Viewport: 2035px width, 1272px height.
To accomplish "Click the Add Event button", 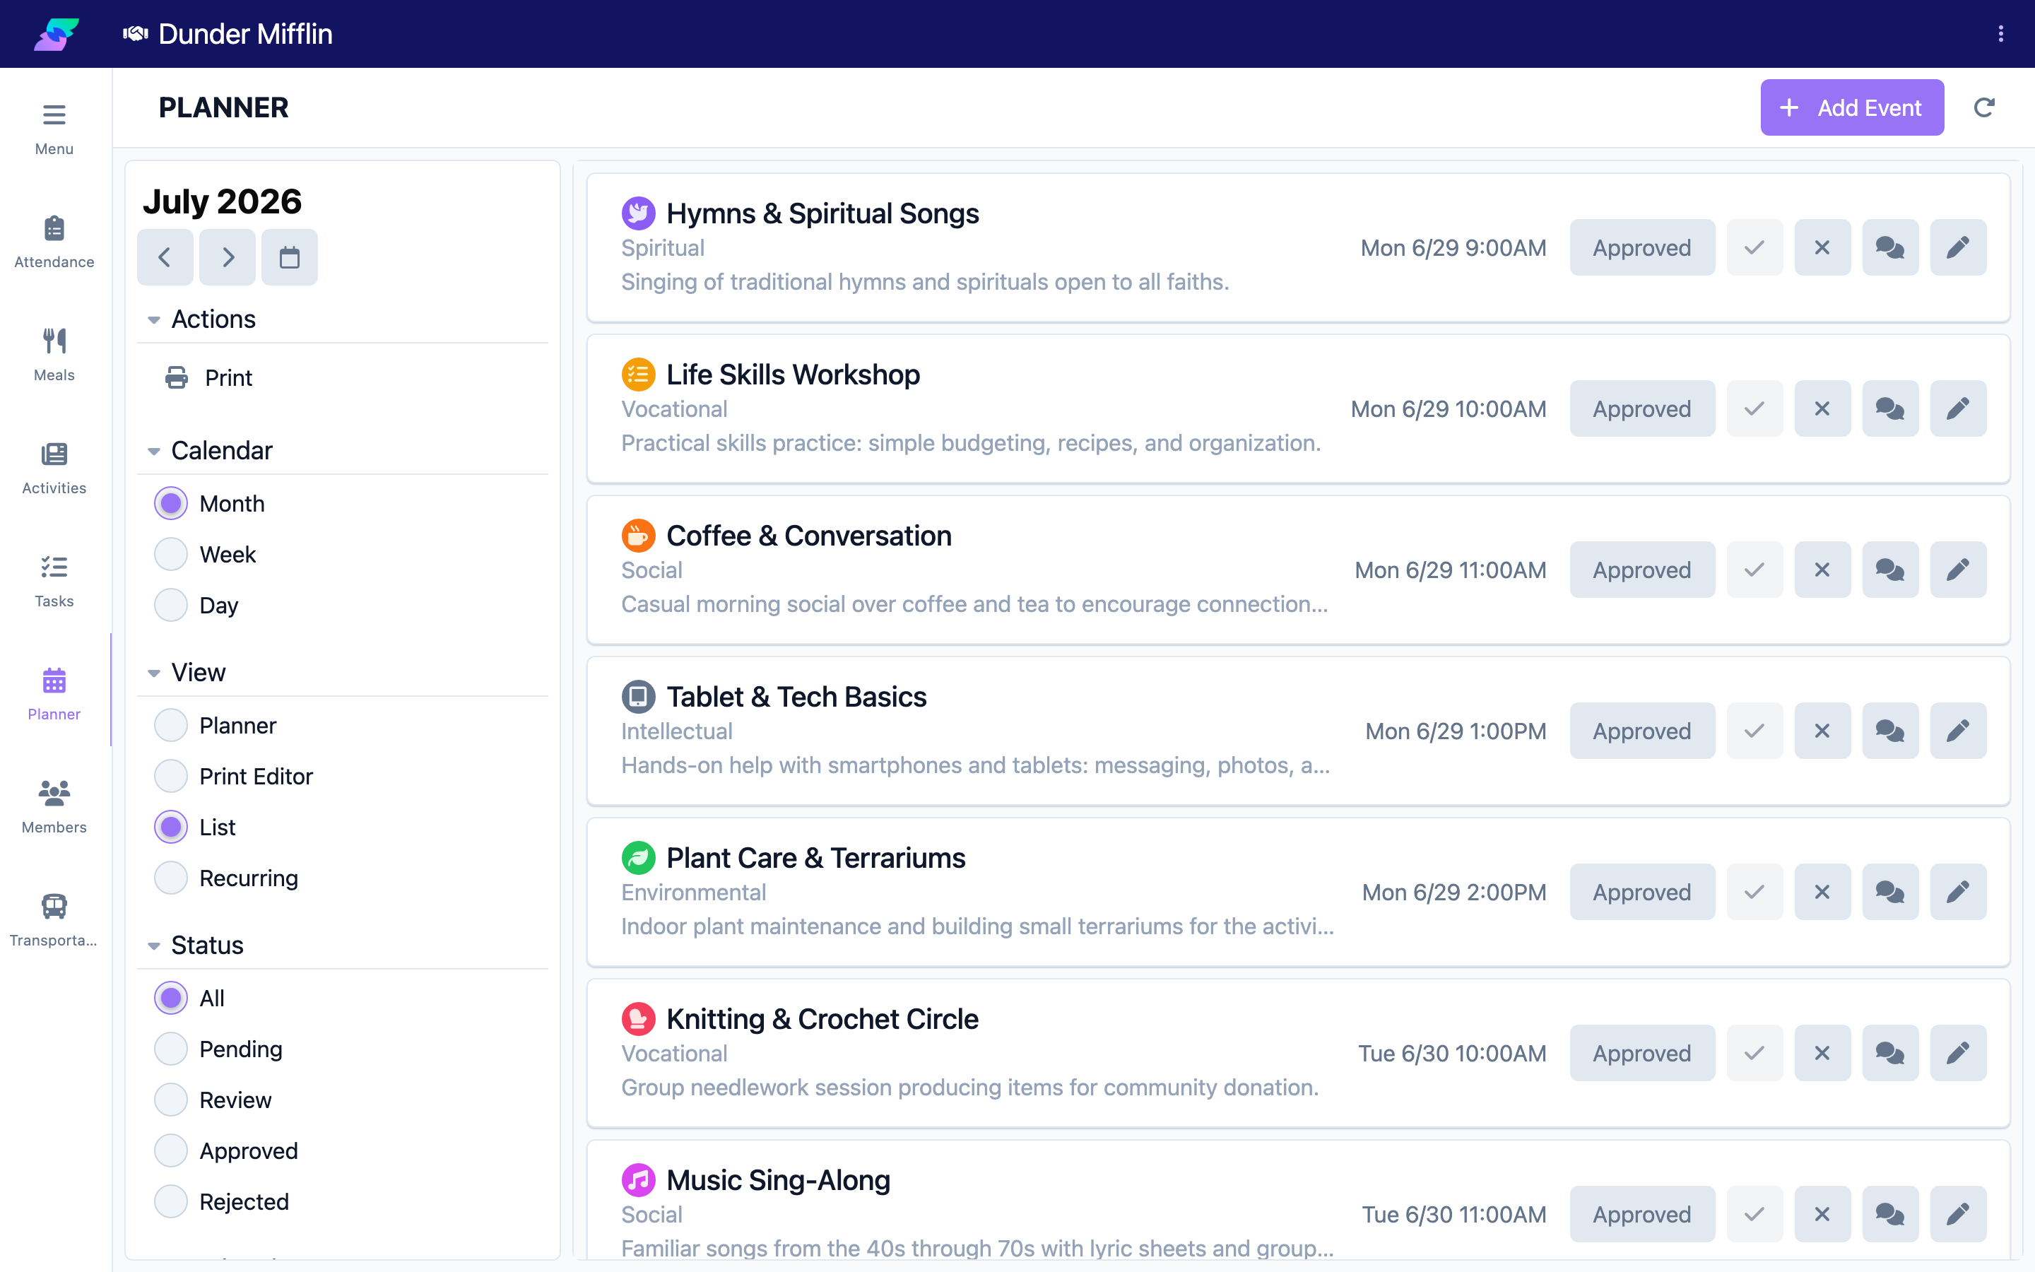I will click(1852, 107).
